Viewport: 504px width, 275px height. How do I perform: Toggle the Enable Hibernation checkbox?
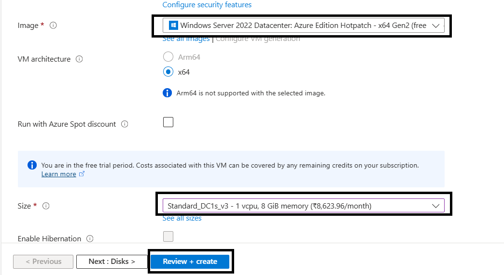click(168, 236)
